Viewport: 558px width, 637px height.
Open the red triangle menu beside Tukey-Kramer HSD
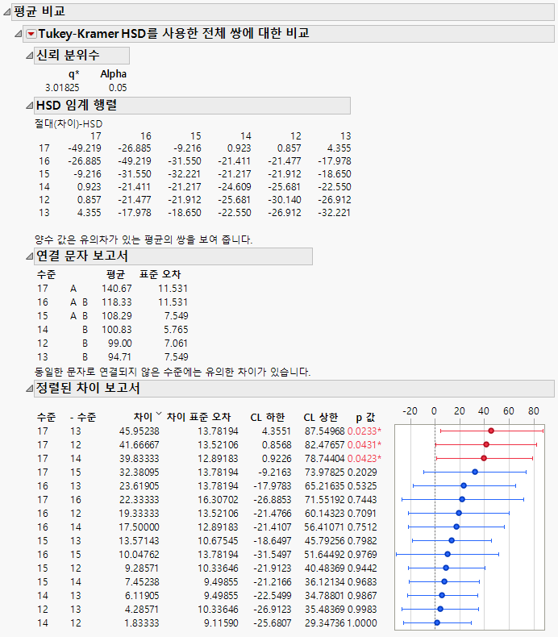point(31,34)
